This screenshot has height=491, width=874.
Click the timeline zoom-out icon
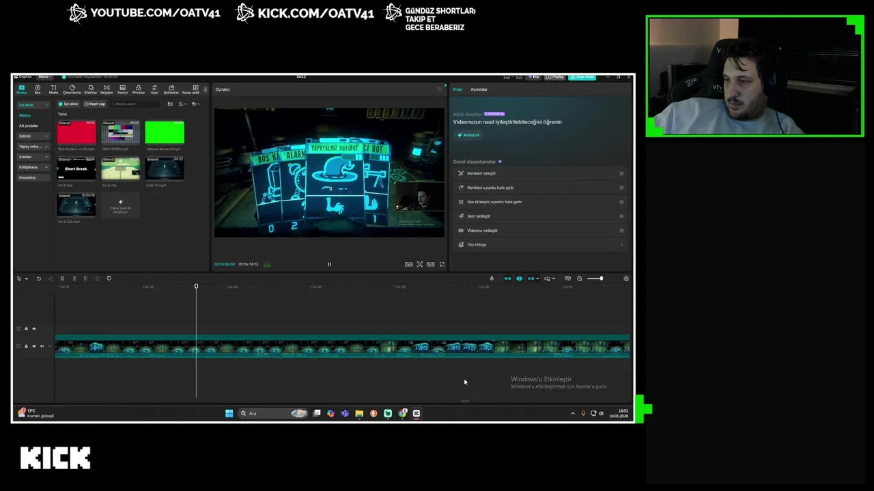579,278
